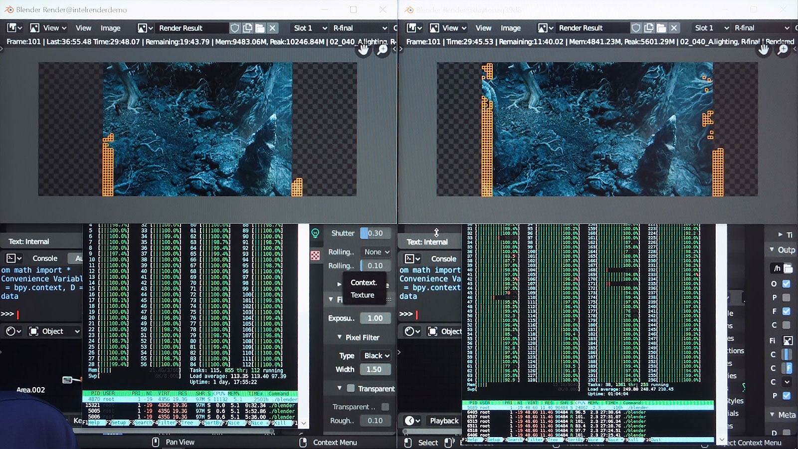Click pan hand gizmo in right window
The image size is (798, 449).
tap(764, 49)
